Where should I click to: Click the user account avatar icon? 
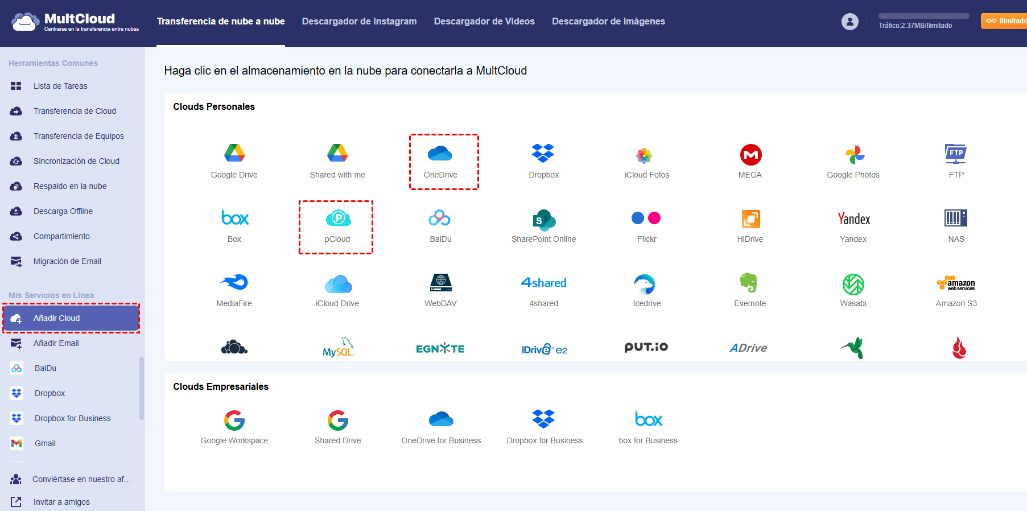(849, 22)
